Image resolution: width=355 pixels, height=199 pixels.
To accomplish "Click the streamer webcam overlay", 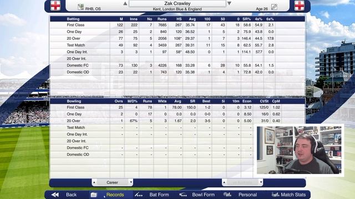I will [299, 150].
